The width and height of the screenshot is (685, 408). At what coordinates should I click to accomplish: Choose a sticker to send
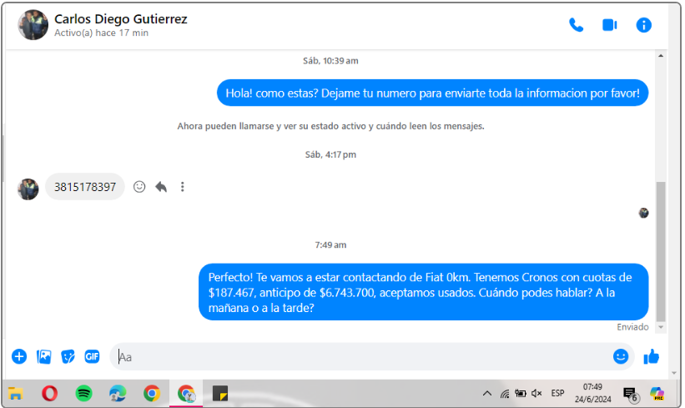point(68,356)
